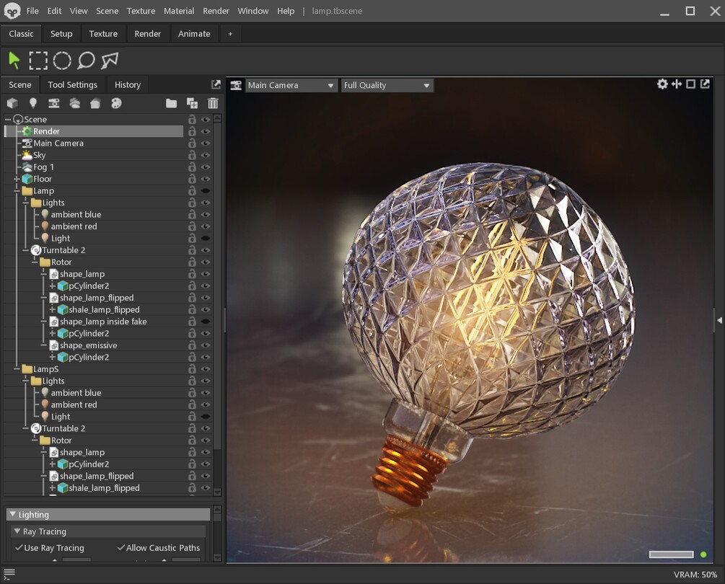
Task: Delete selected object with trash icon
Action: click(213, 103)
